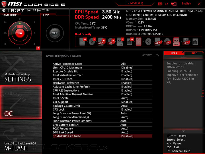205x154 pixels.
Task: Toggle the Game Boost HW knob
Action: click(x=20, y=33)
